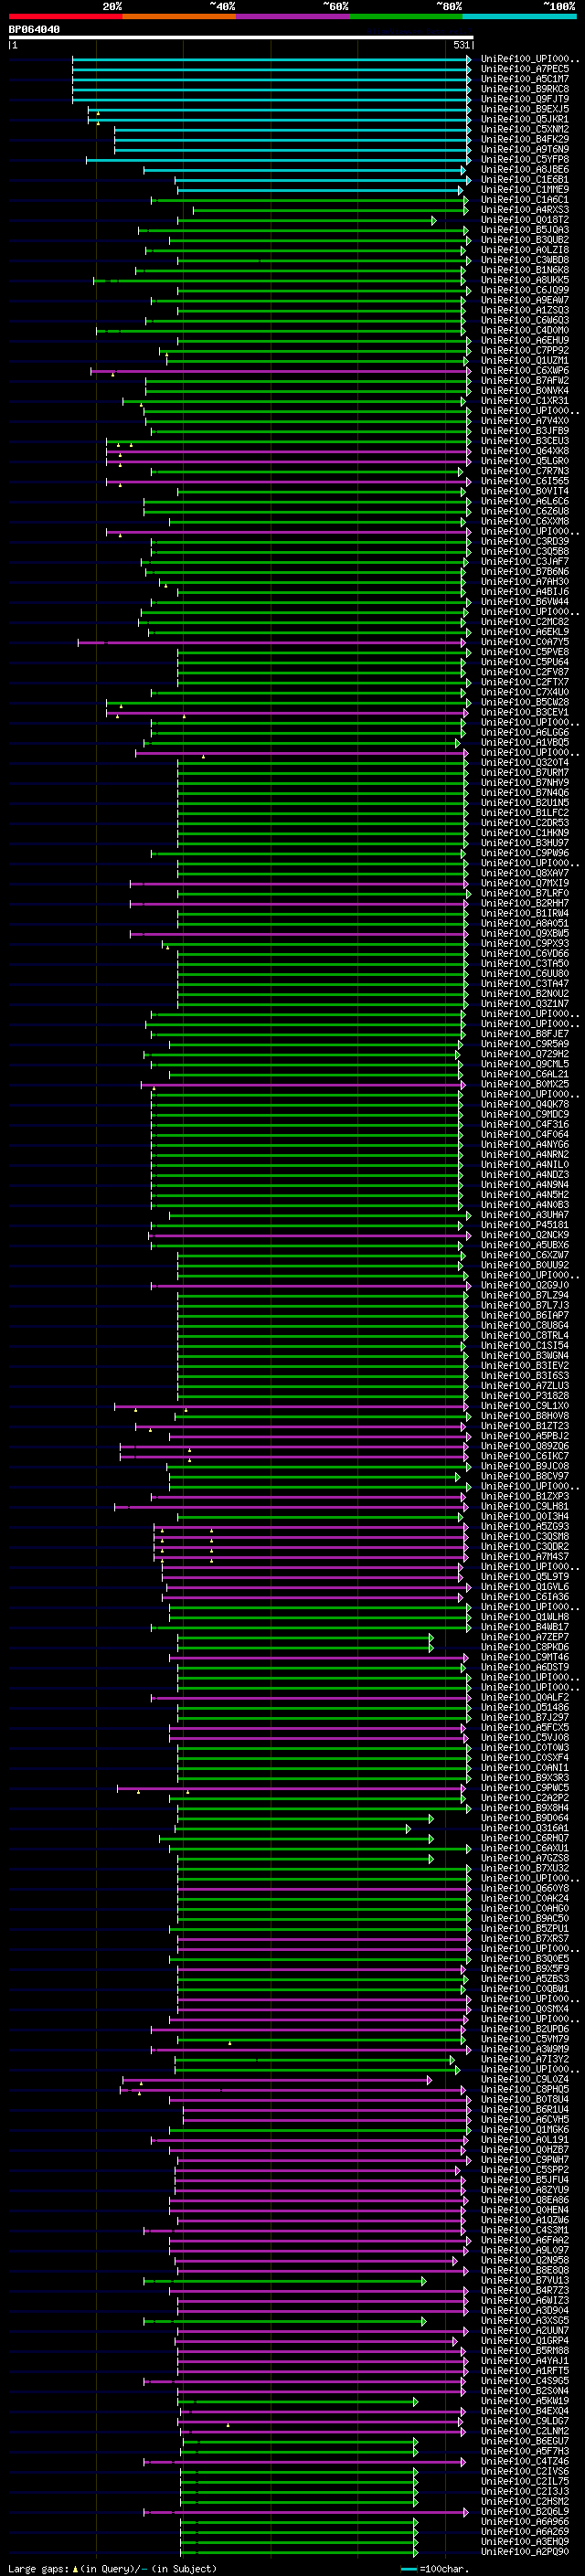Viewport: 585px width, 2576px height.
Task: Click label UniRef100_B3JFB9
Action: (x=525, y=431)
